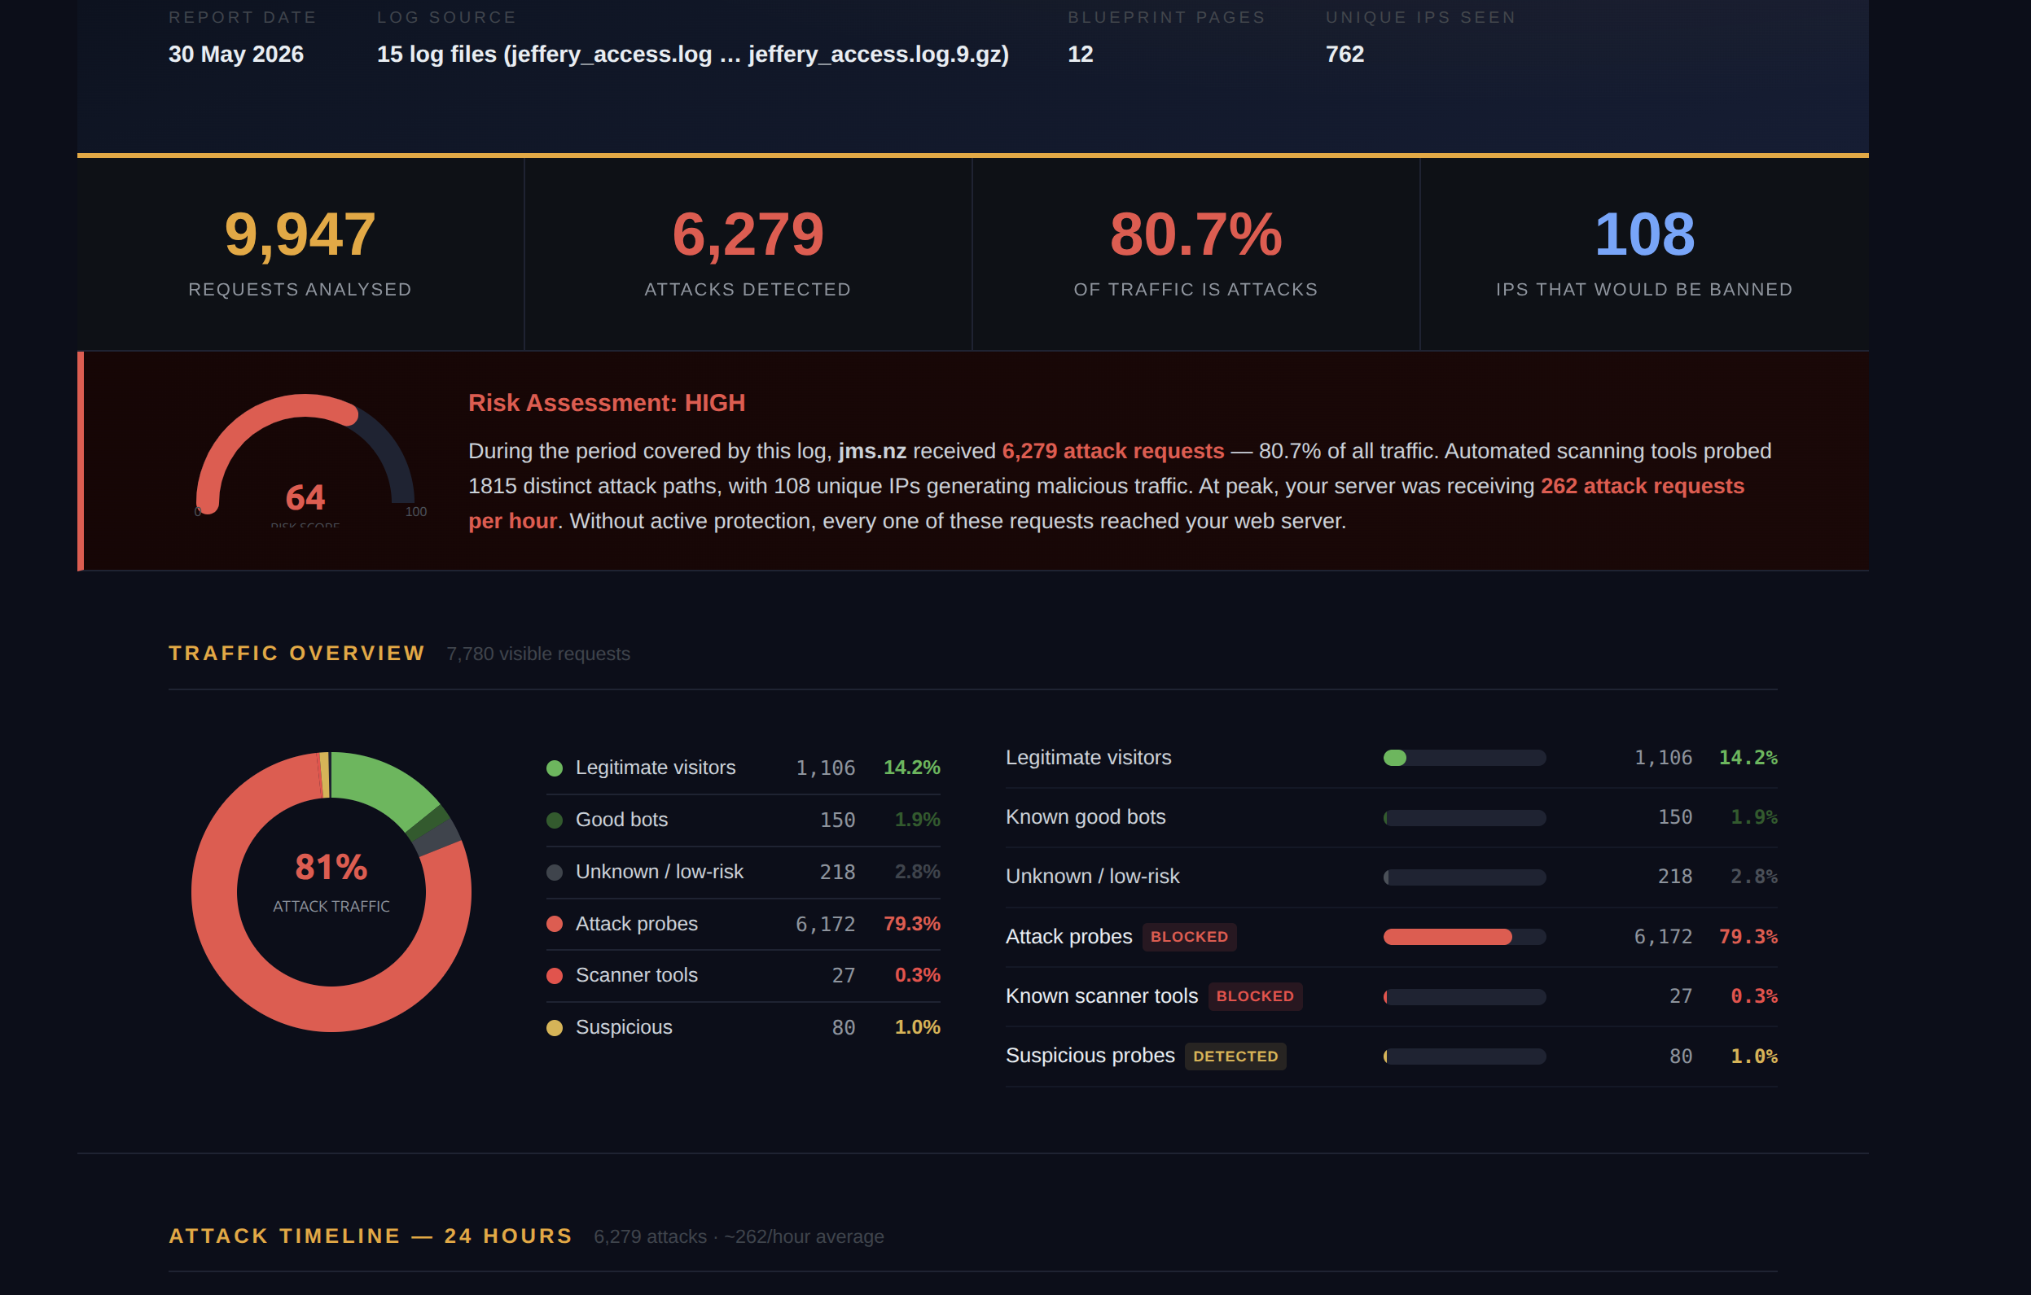The height and width of the screenshot is (1295, 2031).
Task: Click the log source file list text
Action: [x=692, y=54]
